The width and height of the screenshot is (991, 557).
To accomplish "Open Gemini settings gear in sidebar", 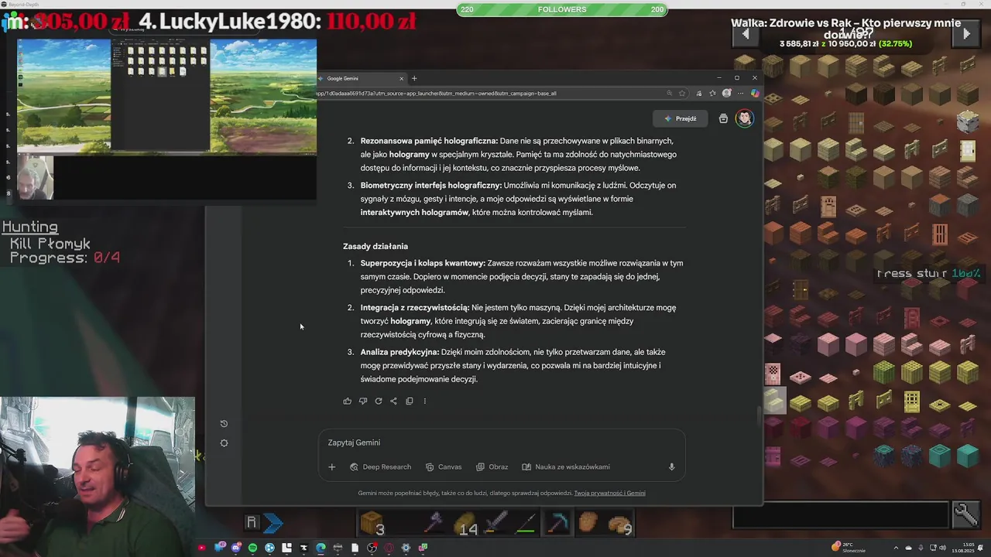I will pyautogui.click(x=224, y=443).
